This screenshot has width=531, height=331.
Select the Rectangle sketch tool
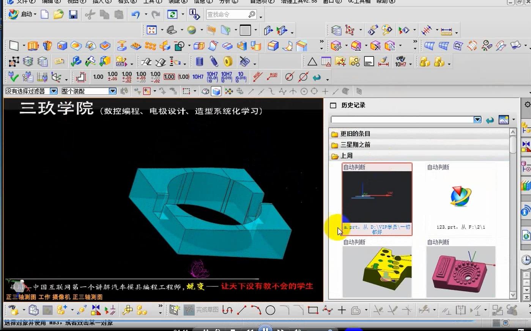[x=313, y=310]
